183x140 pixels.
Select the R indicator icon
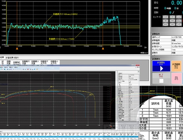tap(165, 21)
